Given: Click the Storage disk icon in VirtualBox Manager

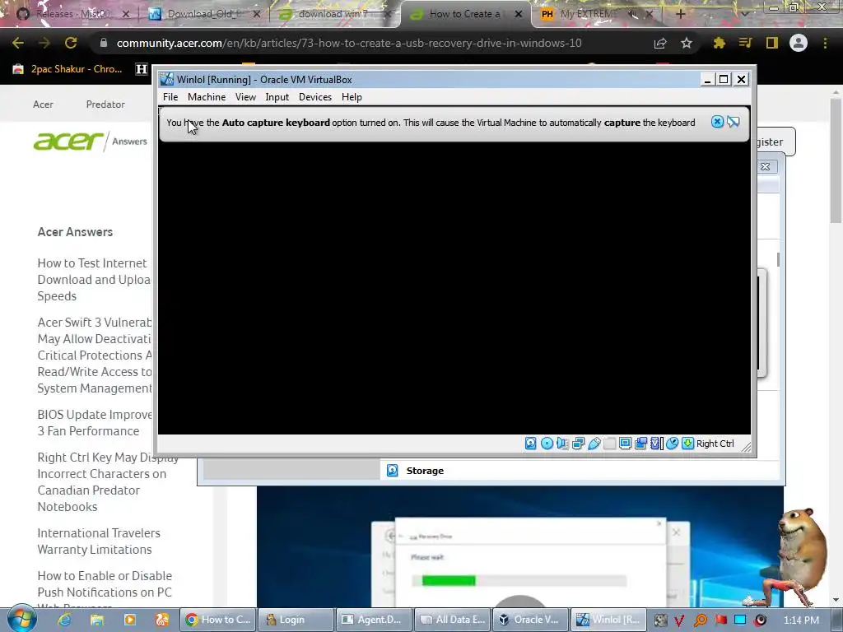Looking at the screenshot, I should (393, 470).
